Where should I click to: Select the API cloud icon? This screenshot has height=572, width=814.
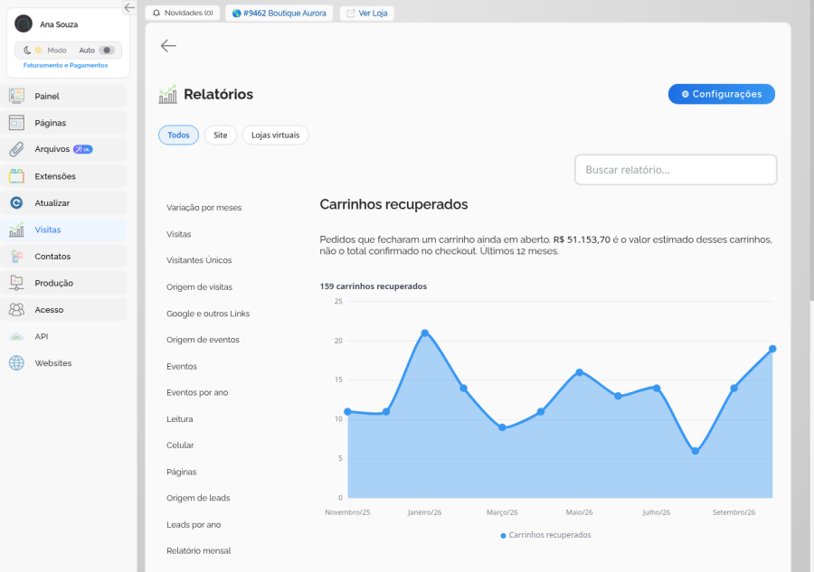point(16,336)
